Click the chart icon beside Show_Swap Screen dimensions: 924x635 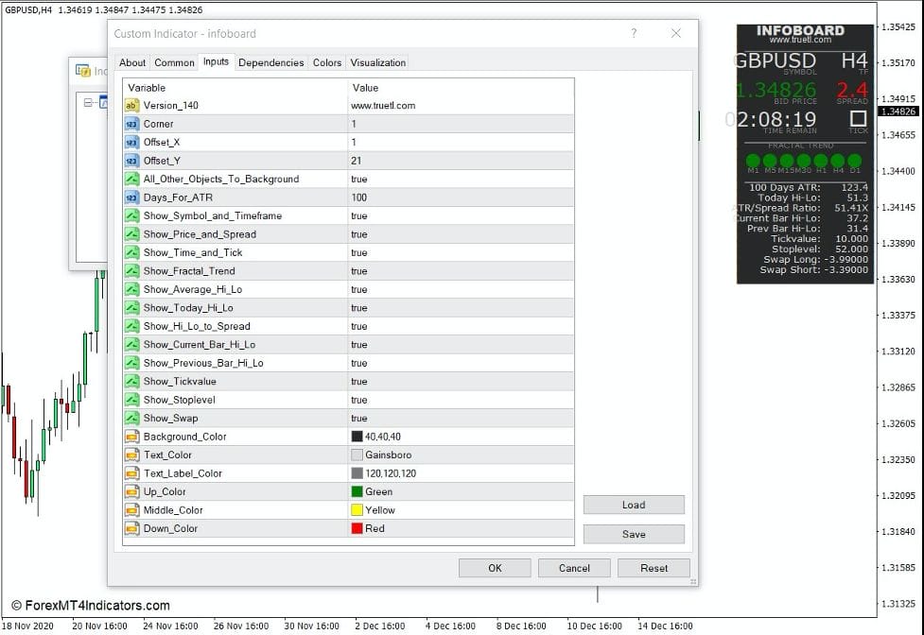(131, 418)
